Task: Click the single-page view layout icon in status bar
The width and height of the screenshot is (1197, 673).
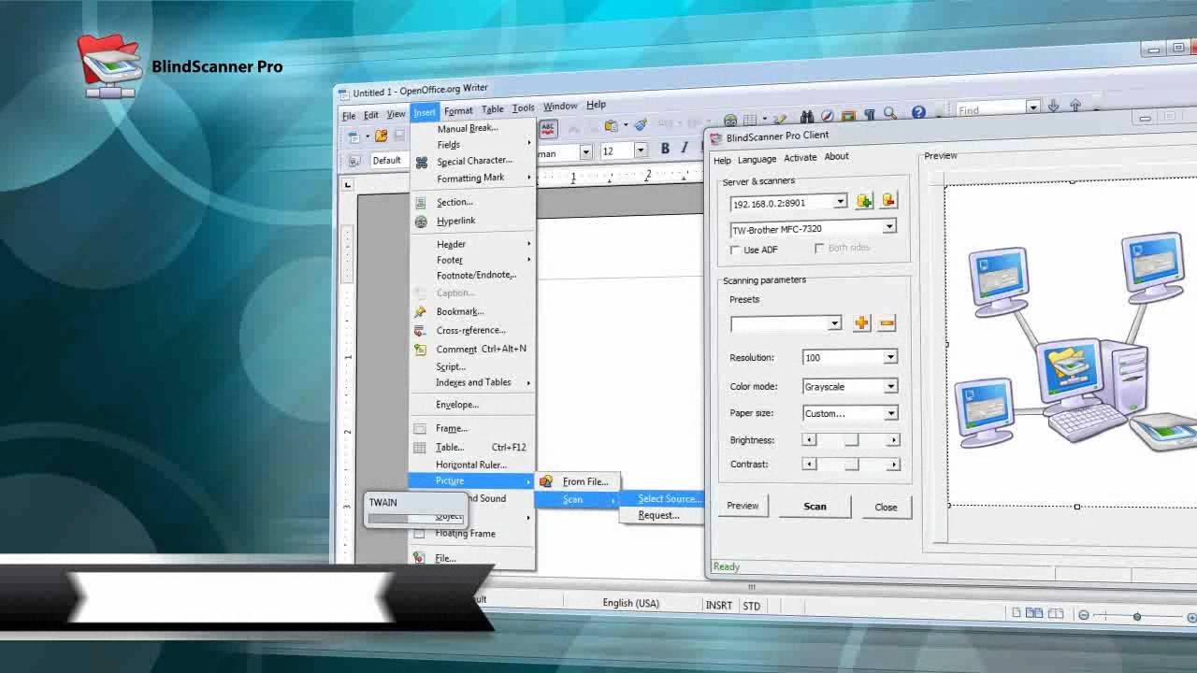Action: 1017,613
